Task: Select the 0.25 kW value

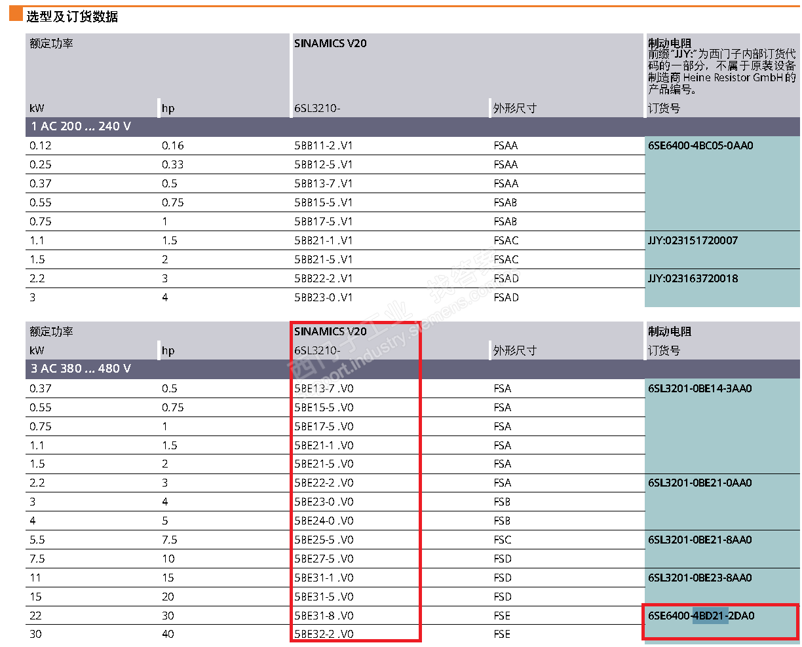Action: pyautogui.click(x=41, y=164)
